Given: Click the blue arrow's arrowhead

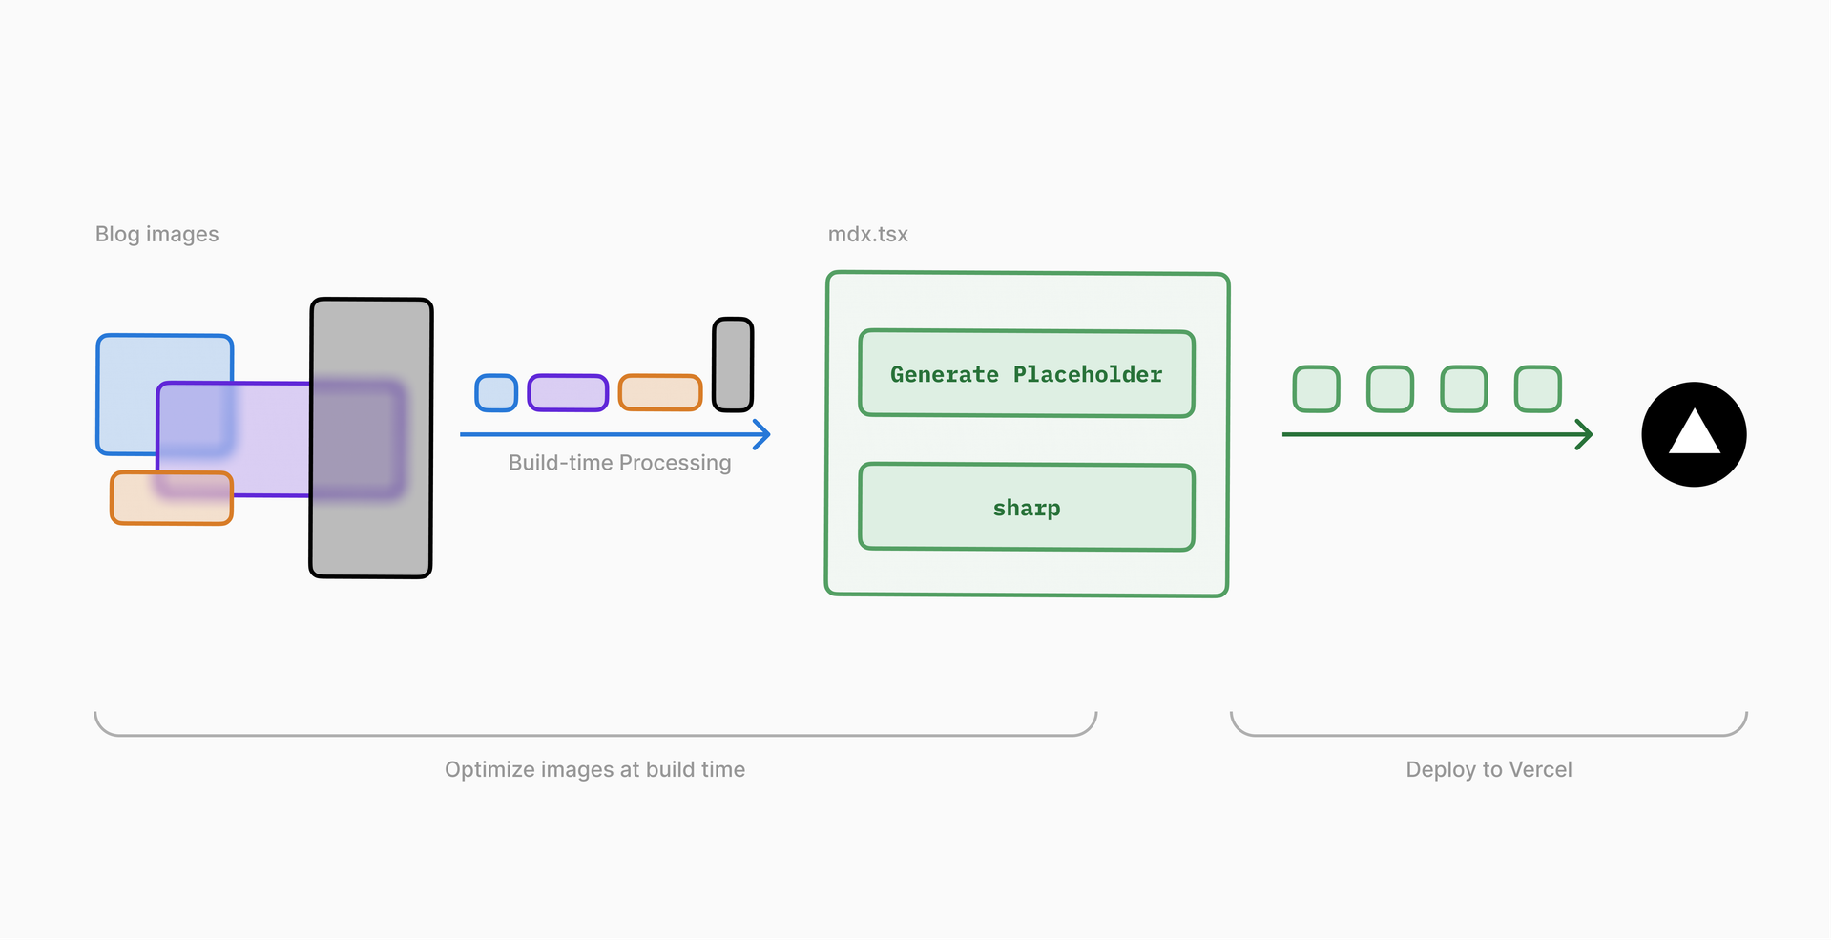Looking at the screenshot, I should pyautogui.click(x=762, y=434).
